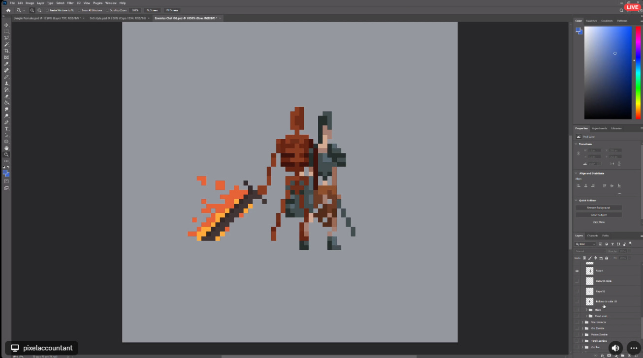Select the Lasso tool
The image size is (643, 358).
click(6, 38)
